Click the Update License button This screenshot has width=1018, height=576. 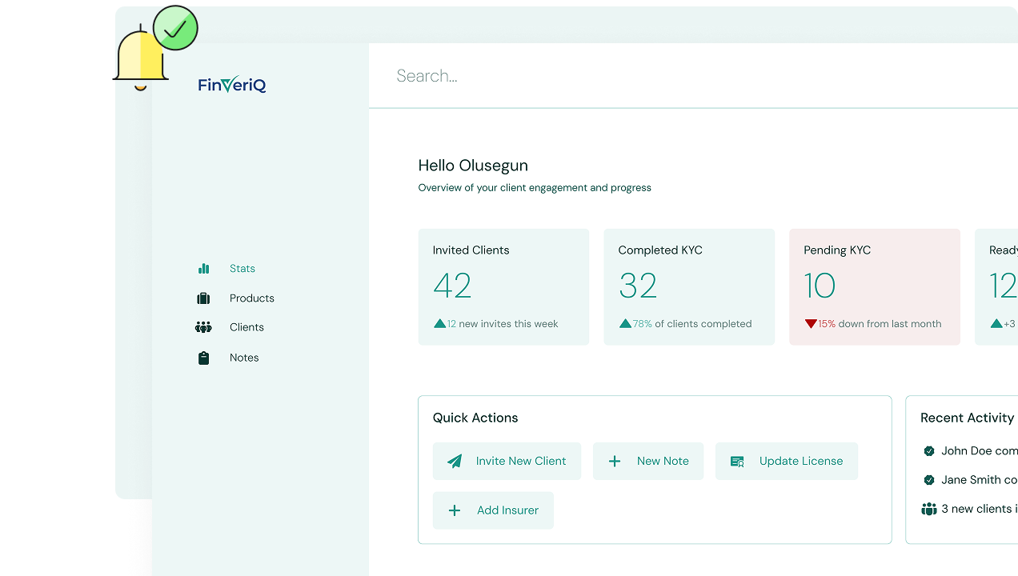point(786,461)
